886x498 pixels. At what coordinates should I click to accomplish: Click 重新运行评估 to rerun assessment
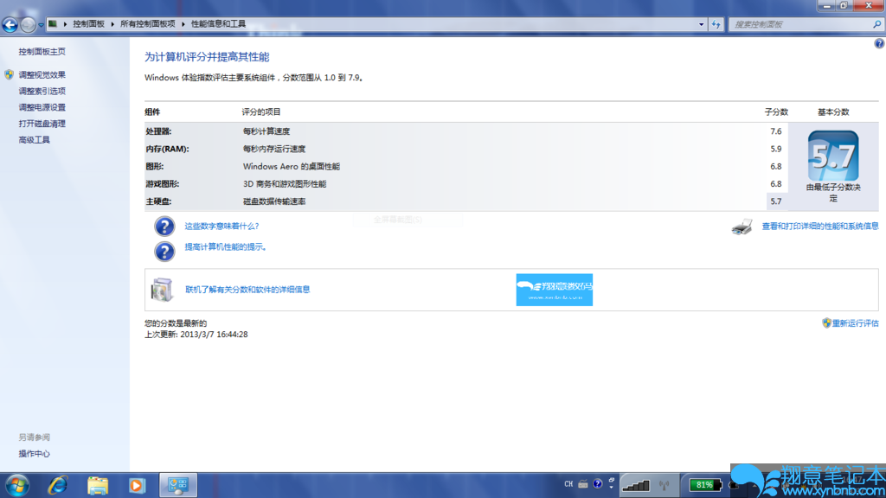click(x=855, y=323)
